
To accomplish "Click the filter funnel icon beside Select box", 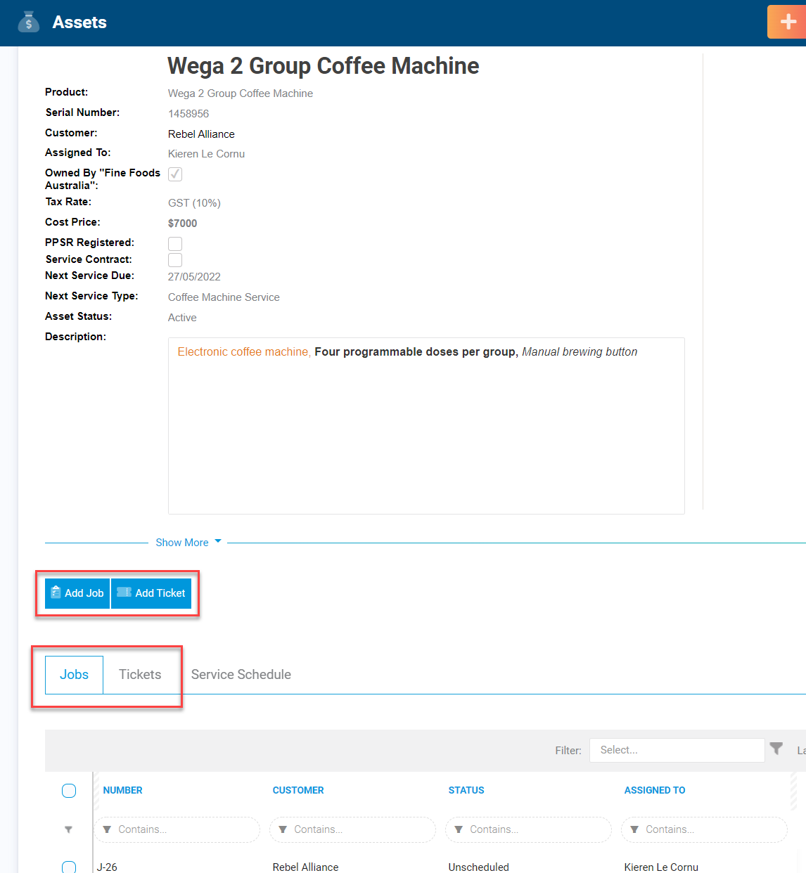I will point(776,749).
